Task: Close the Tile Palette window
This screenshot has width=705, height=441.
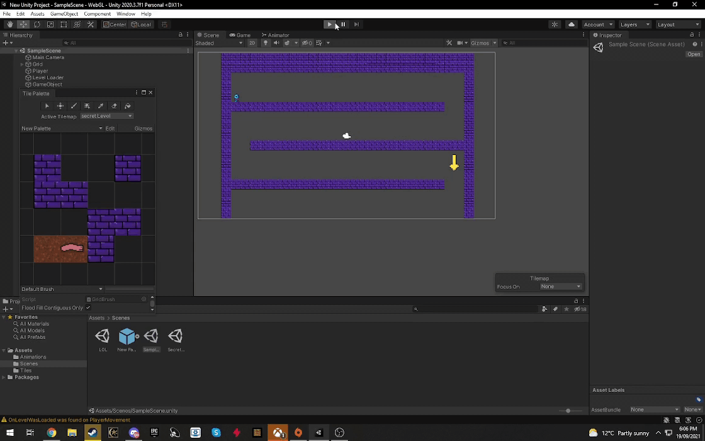Action: [150, 93]
